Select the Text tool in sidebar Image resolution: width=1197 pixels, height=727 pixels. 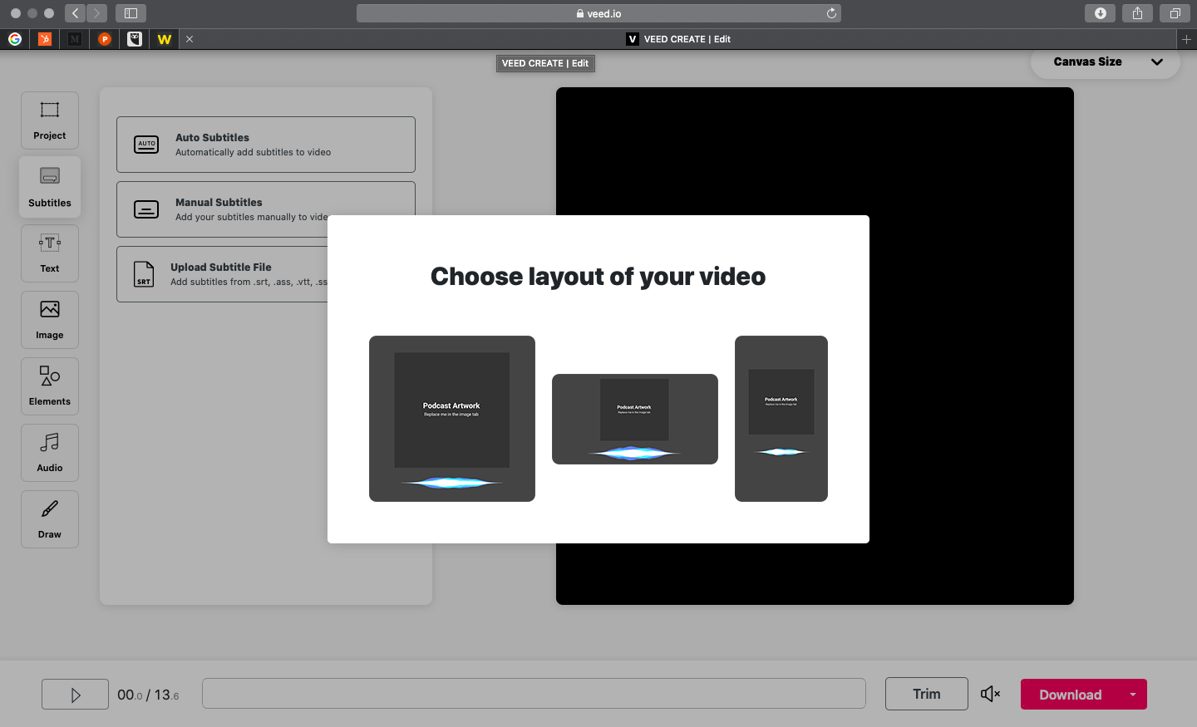[50, 253]
